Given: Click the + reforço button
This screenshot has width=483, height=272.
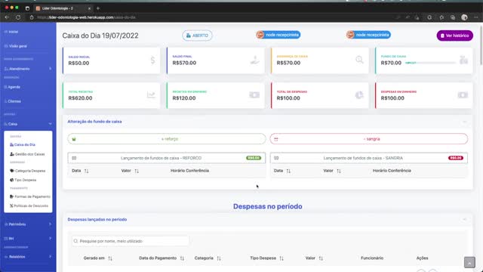Looking at the screenshot, I should (167, 139).
